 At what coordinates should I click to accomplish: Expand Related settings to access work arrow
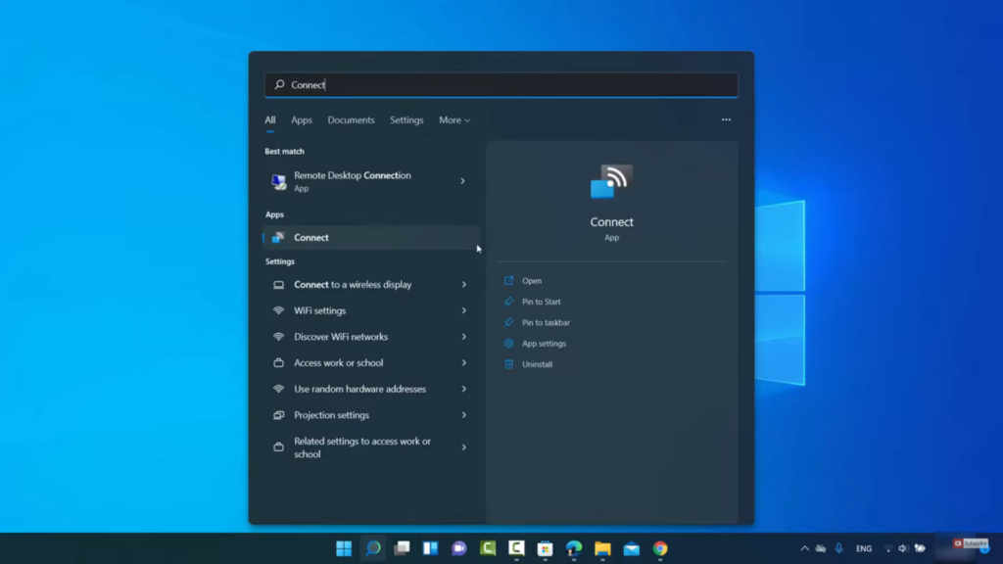point(463,447)
